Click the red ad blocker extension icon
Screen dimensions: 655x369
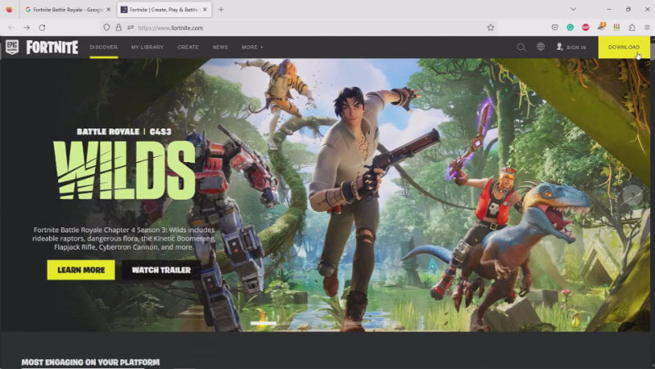[x=585, y=28]
